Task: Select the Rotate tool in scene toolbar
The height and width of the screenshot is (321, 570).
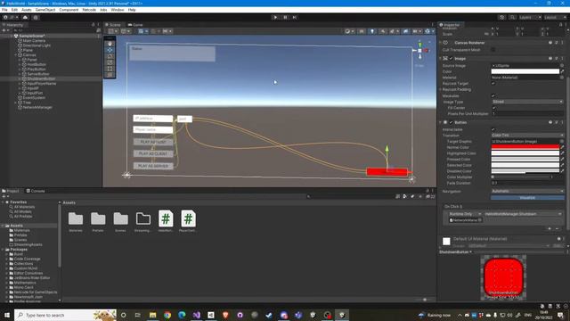Action: (x=110, y=56)
